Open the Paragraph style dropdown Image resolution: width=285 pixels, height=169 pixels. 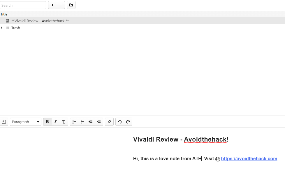tap(26, 122)
